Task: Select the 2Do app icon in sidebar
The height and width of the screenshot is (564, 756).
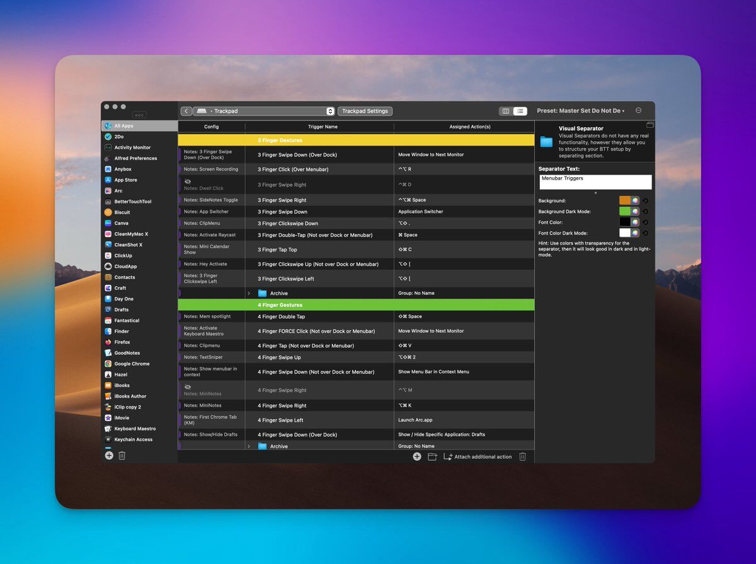Action: click(x=108, y=137)
